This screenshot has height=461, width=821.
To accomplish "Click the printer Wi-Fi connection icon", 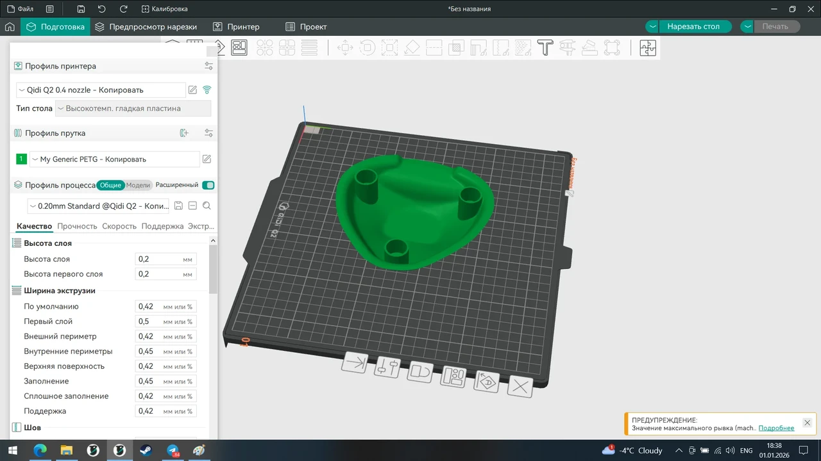I will 207,90.
